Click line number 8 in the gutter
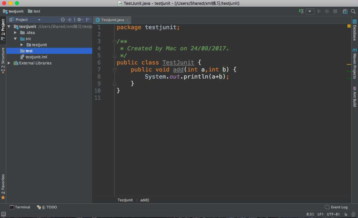This screenshot has height=218, width=358. (99, 77)
